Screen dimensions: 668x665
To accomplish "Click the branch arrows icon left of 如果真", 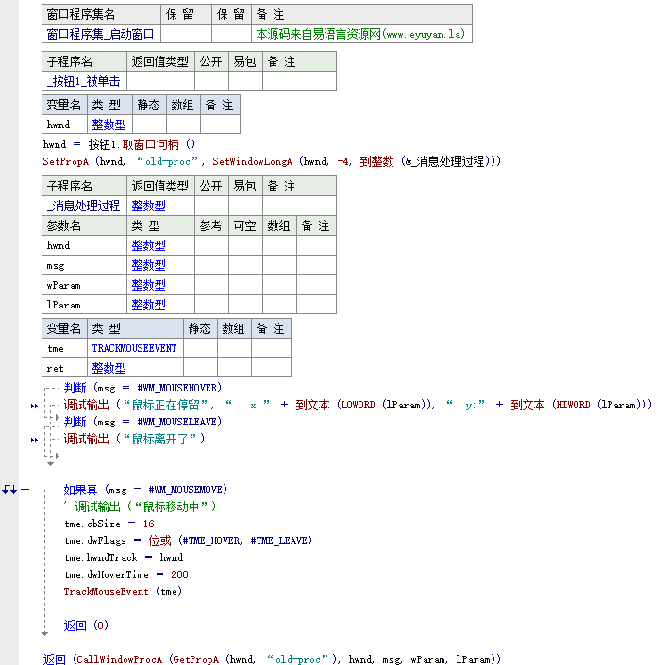I will (9, 490).
